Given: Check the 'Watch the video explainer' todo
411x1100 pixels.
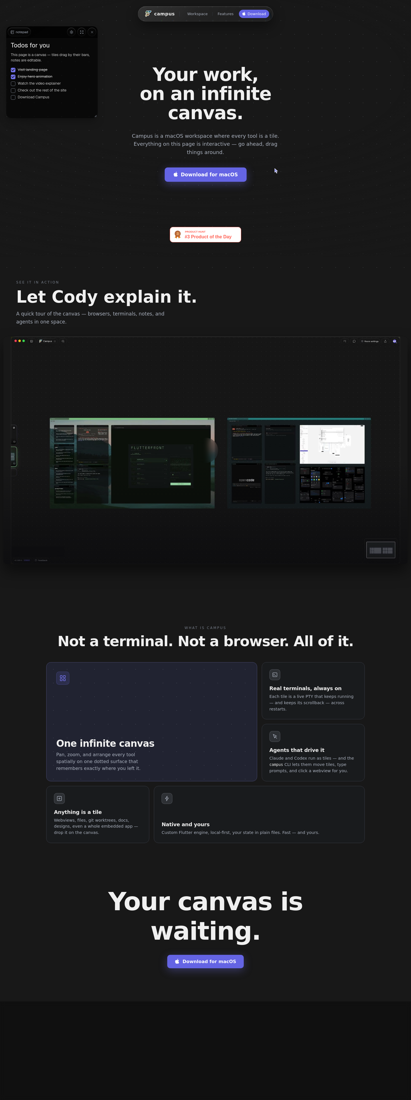Looking at the screenshot, I should (x=13, y=84).
